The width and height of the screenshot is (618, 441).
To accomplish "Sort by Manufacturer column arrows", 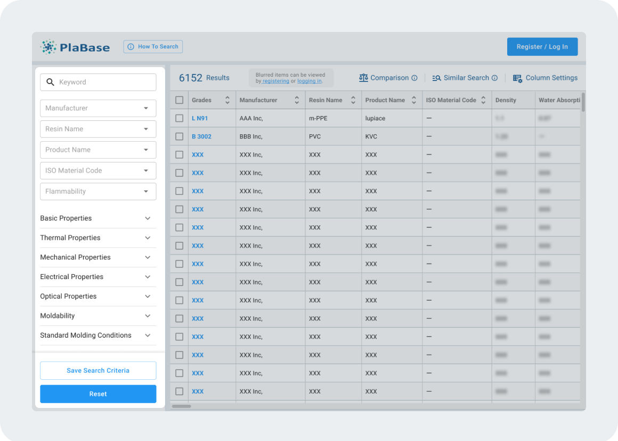I will click(x=297, y=100).
